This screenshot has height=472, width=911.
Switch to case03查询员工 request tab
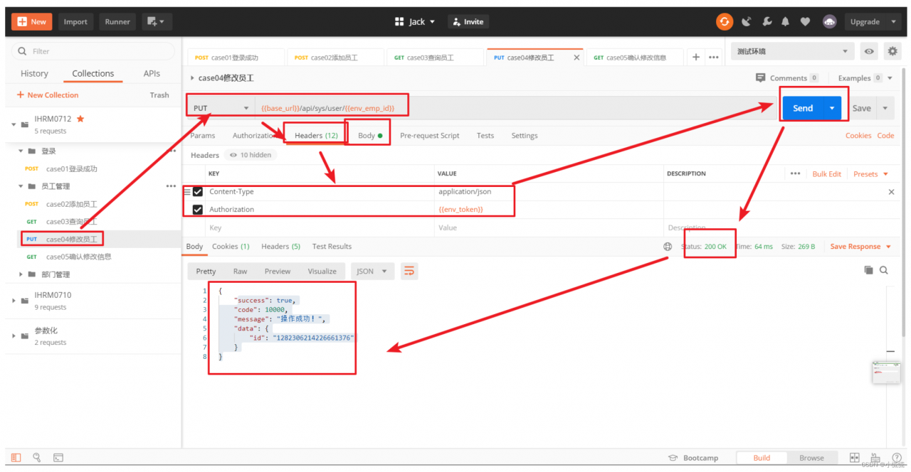[434, 58]
